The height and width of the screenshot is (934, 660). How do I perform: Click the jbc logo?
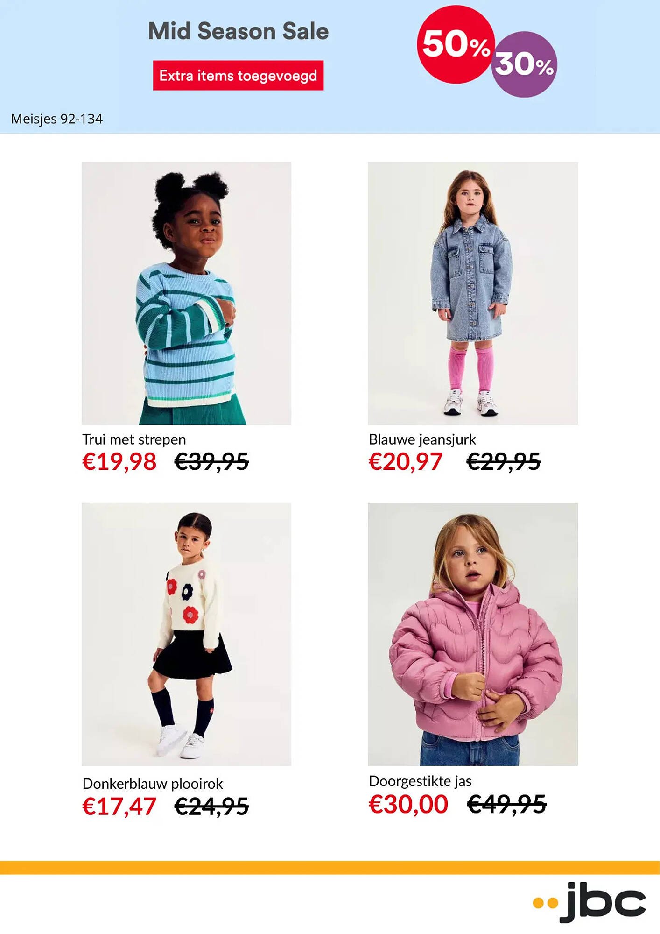tap(589, 901)
